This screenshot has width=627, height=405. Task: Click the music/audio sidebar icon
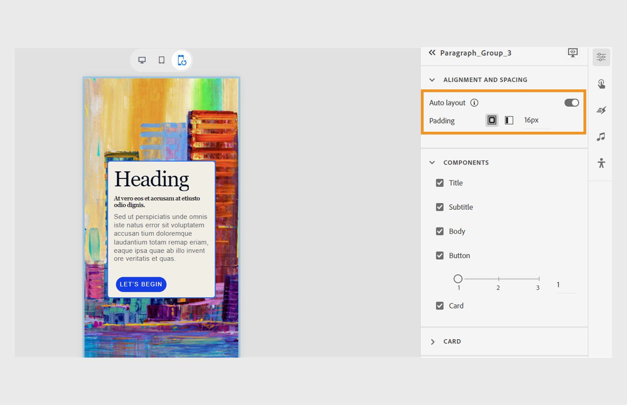(x=601, y=136)
